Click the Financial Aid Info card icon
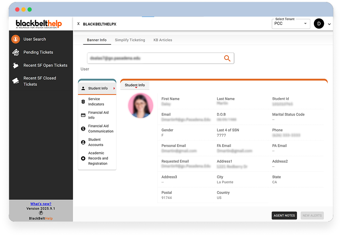Viewport: 342px width, 237px height. (83, 115)
